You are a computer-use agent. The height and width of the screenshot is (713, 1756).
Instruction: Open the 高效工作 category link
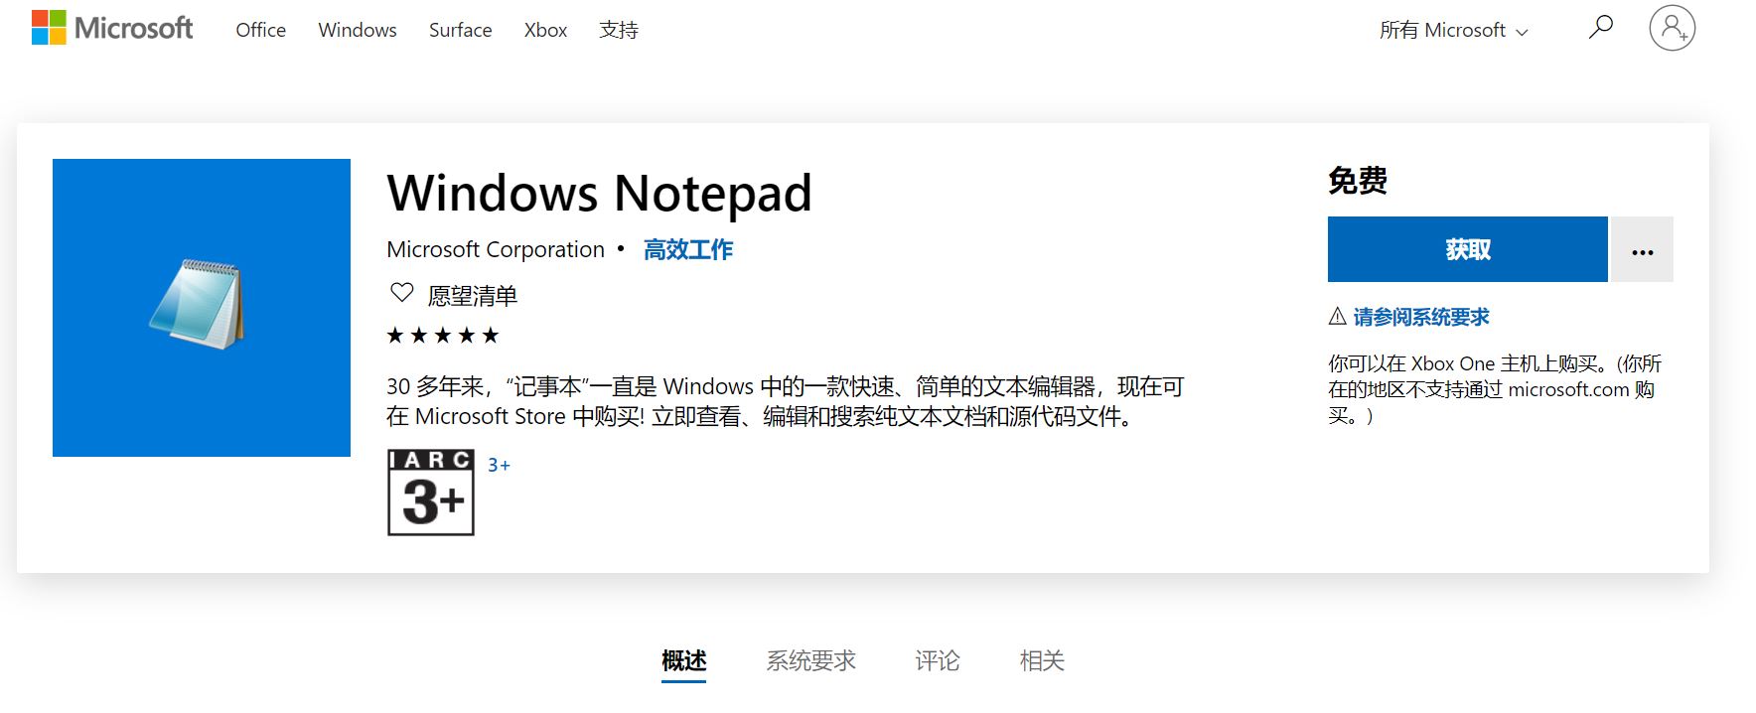(x=688, y=249)
